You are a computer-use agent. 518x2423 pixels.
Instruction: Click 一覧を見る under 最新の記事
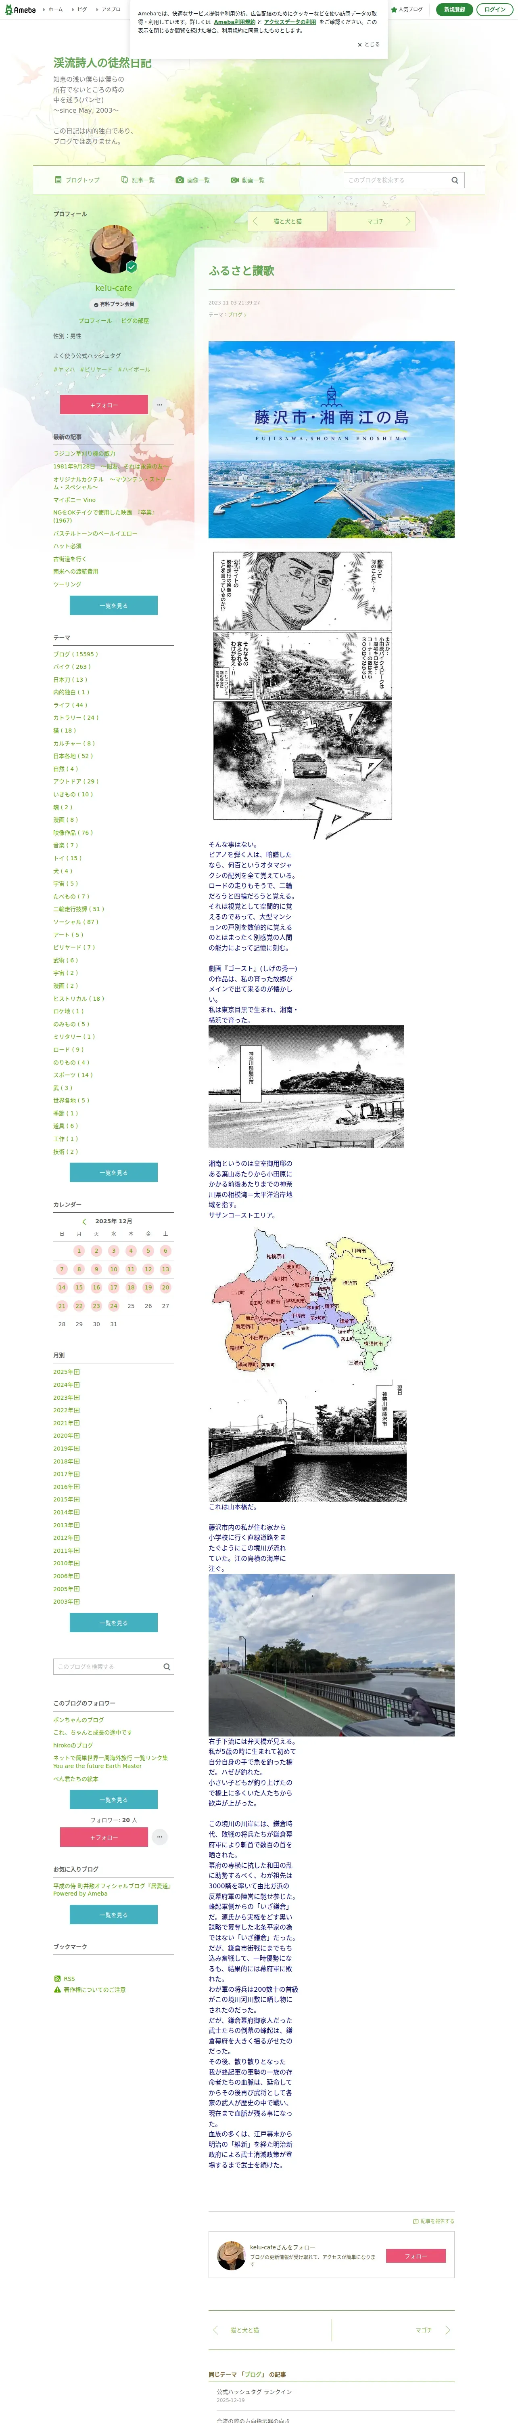coord(114,606)
